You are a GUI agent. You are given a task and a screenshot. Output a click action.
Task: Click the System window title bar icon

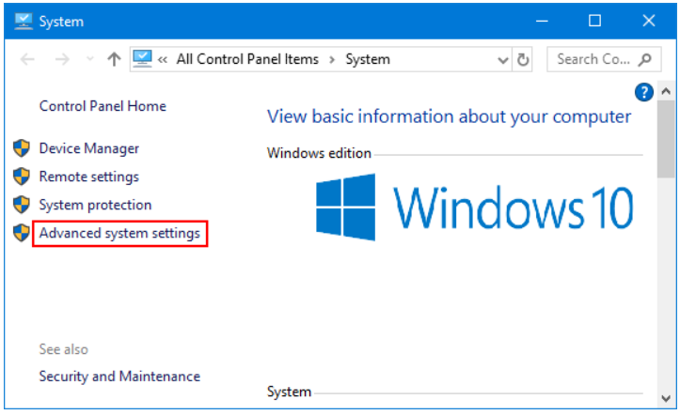[23, 22]
